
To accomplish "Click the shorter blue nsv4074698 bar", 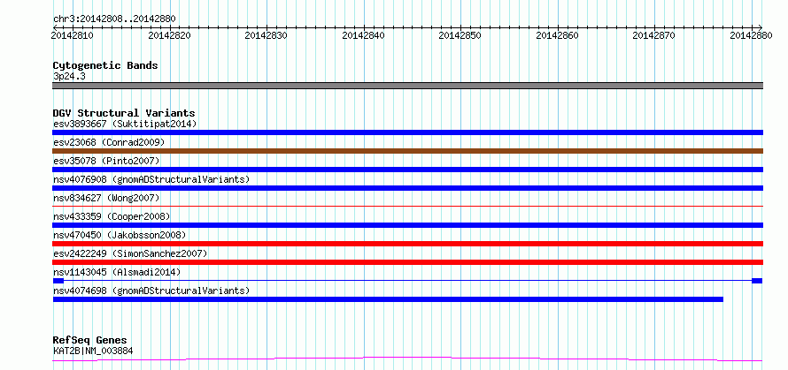I will (x=388, y=299).
